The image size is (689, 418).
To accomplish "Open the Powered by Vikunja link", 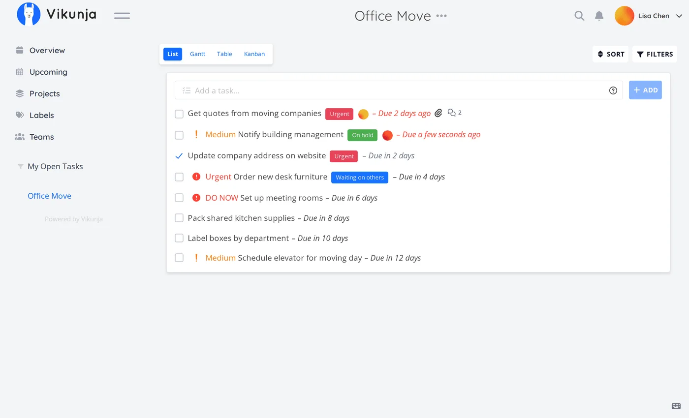I will (x=74, y=219).
